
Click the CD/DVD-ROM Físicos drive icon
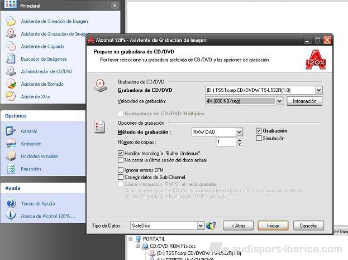point(145,246)
